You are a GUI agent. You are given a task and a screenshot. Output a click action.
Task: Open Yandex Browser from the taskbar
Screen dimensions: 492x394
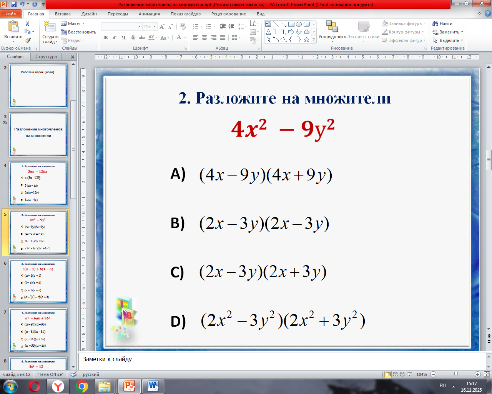58,386
